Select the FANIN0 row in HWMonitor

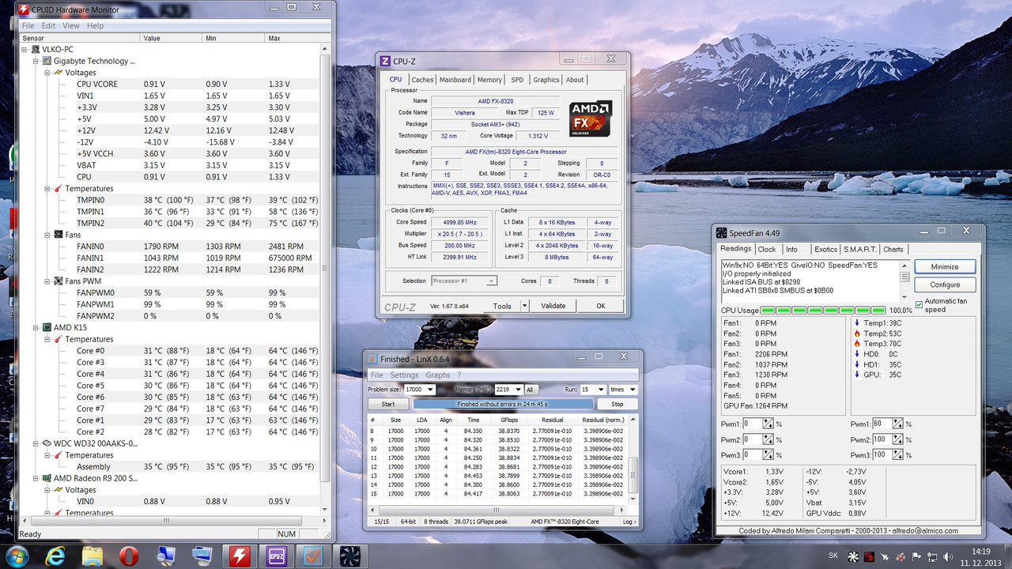point(198,247)
